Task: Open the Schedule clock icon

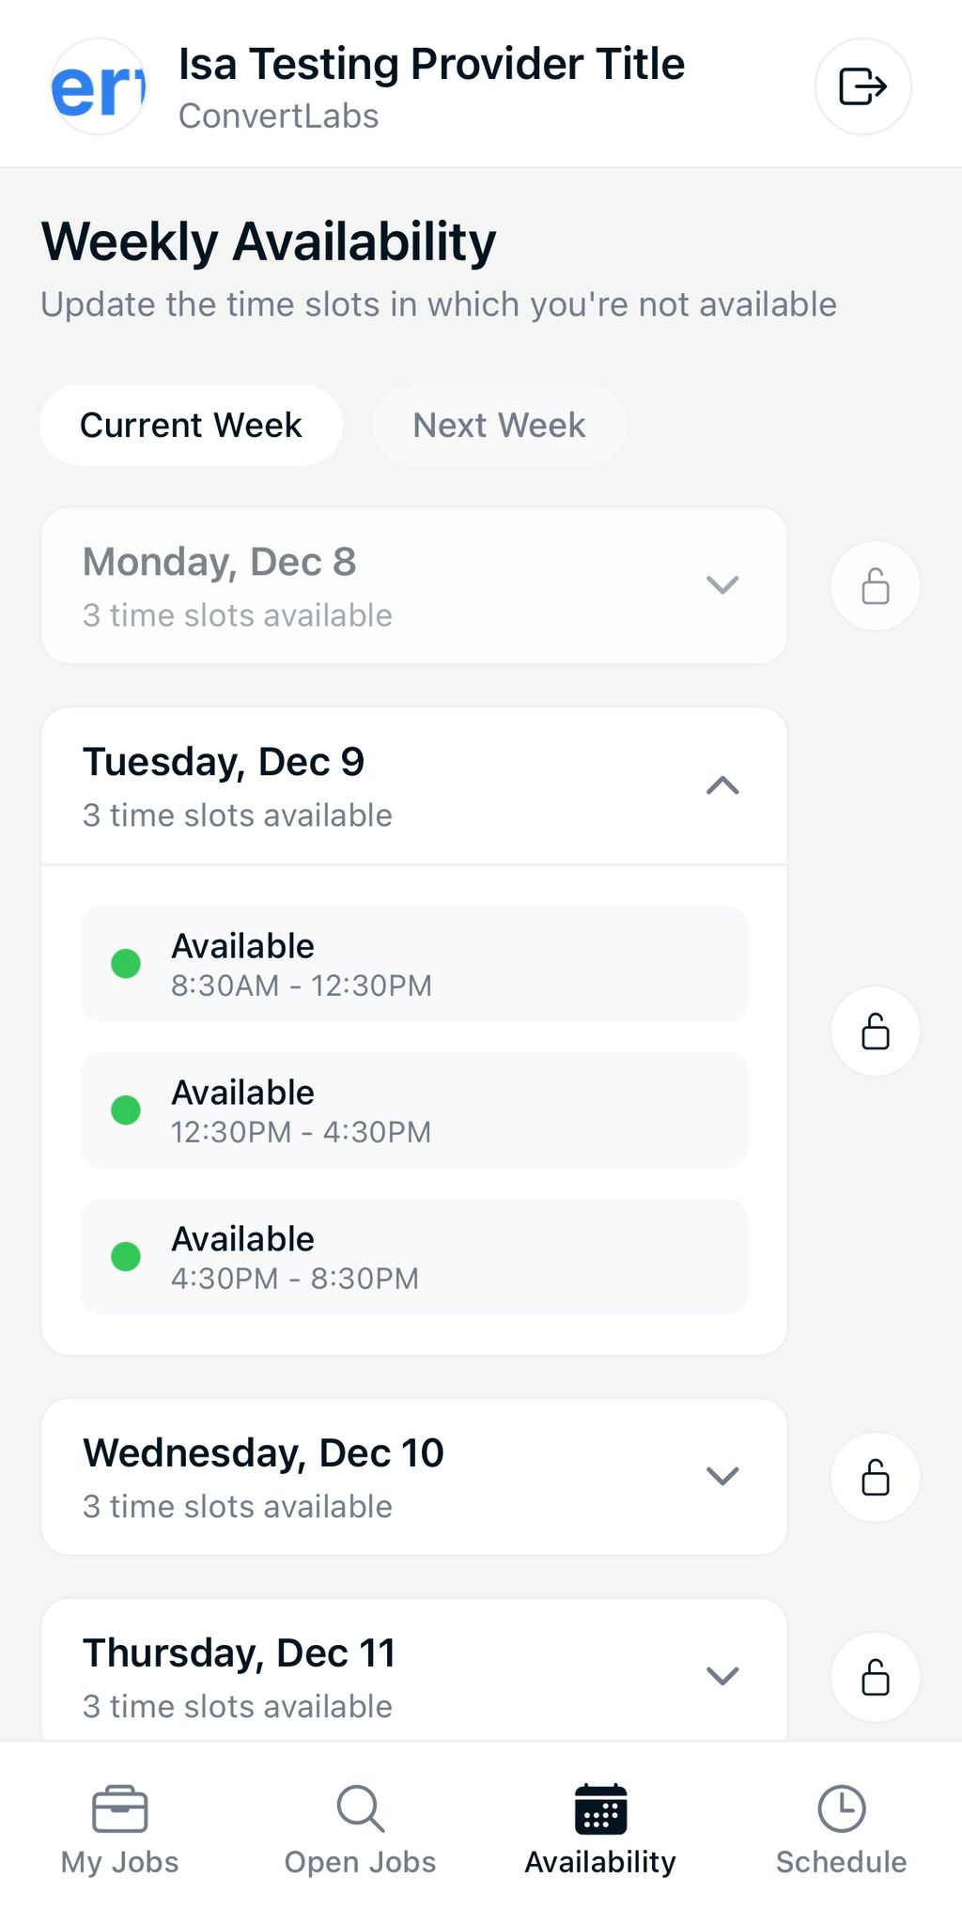Action: click(841, 1808)
